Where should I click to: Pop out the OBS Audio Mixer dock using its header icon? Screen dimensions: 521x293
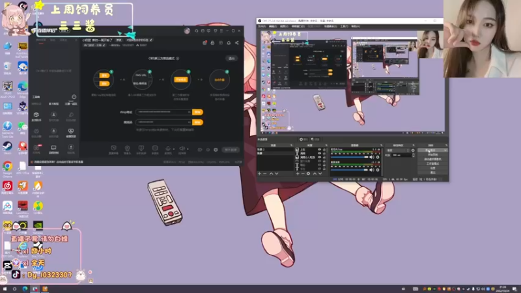381,145
